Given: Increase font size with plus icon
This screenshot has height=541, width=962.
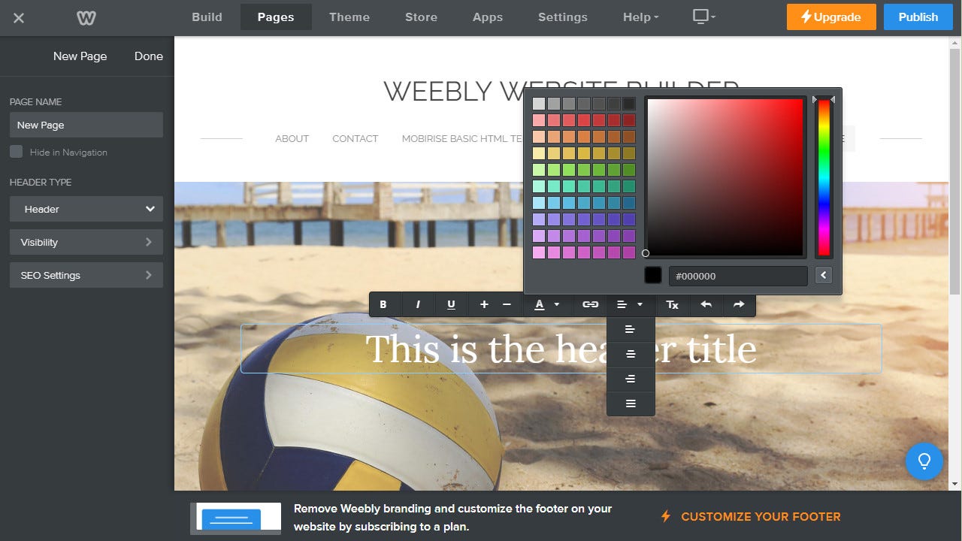Looking at the screenshot, I should coord(484,304).
